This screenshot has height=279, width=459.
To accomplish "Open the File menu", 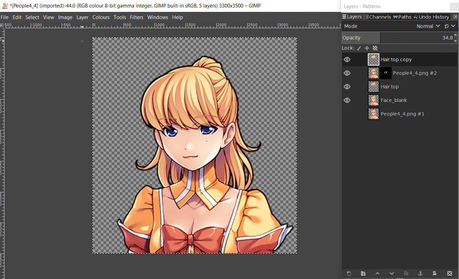I will pyautogui.click(x=5, y=17).
